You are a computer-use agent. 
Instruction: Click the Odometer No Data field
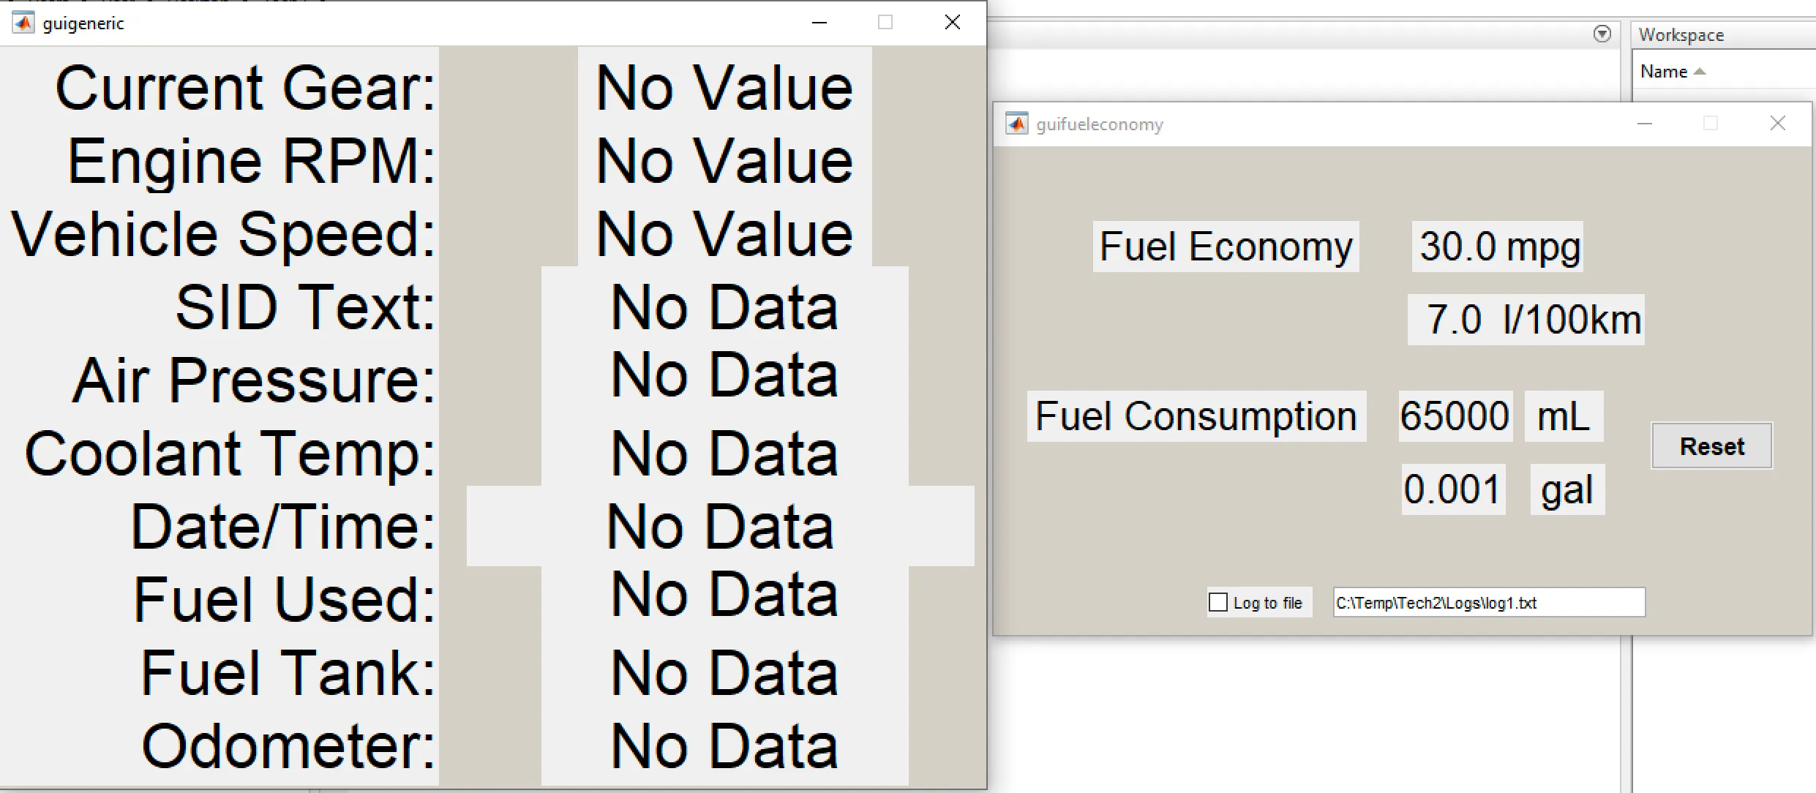(x=724, y=745)
